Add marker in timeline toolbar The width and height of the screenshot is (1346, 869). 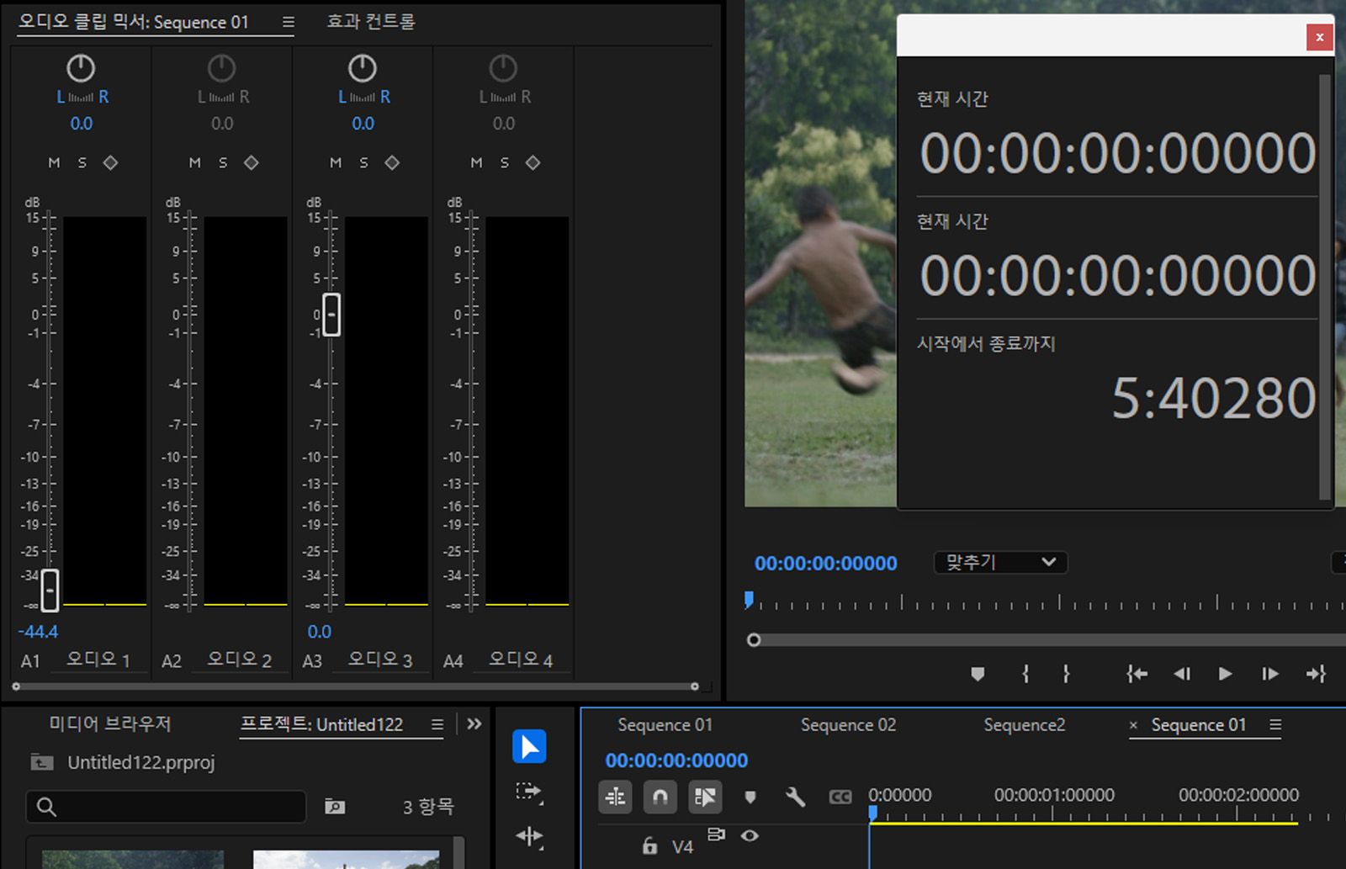(750, 796)
